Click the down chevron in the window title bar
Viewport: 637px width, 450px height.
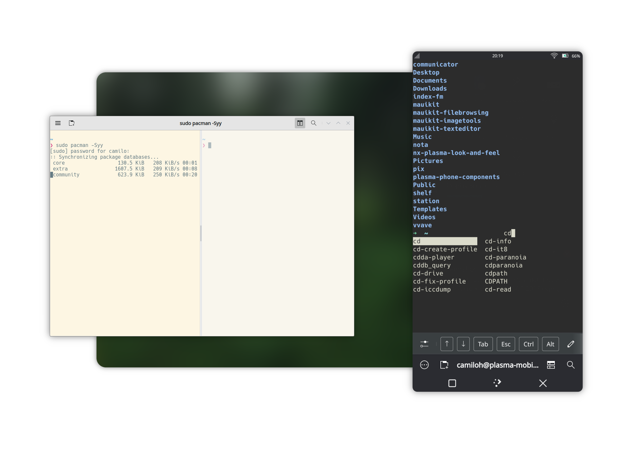tap(328, 123)
